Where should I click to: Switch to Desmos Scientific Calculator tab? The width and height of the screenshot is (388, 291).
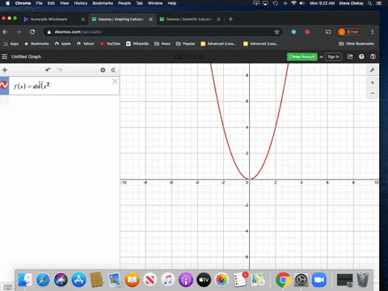click(190, 19)
